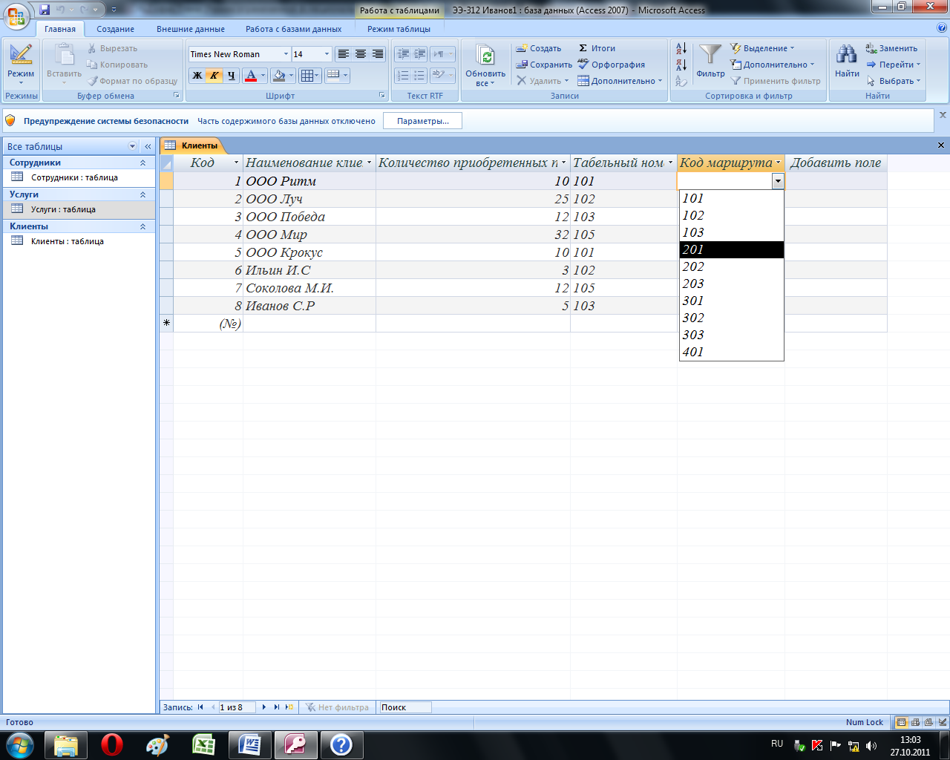Click the record number field
Viewport: 950px width, 760px height.
[x=236, y=707]
